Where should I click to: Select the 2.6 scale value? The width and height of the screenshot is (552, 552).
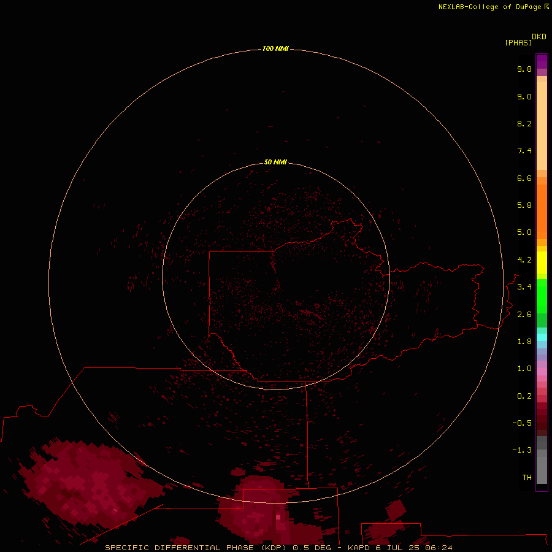524,315
